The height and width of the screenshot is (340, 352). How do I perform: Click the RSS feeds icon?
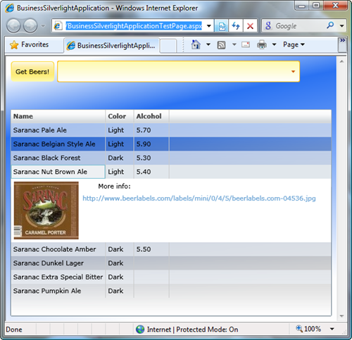point(221,45)
